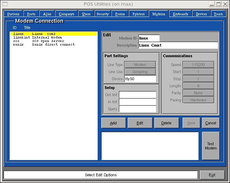Open the Pacing Hardware selector
Screen dimensions: 230x183
coord(198,100)
